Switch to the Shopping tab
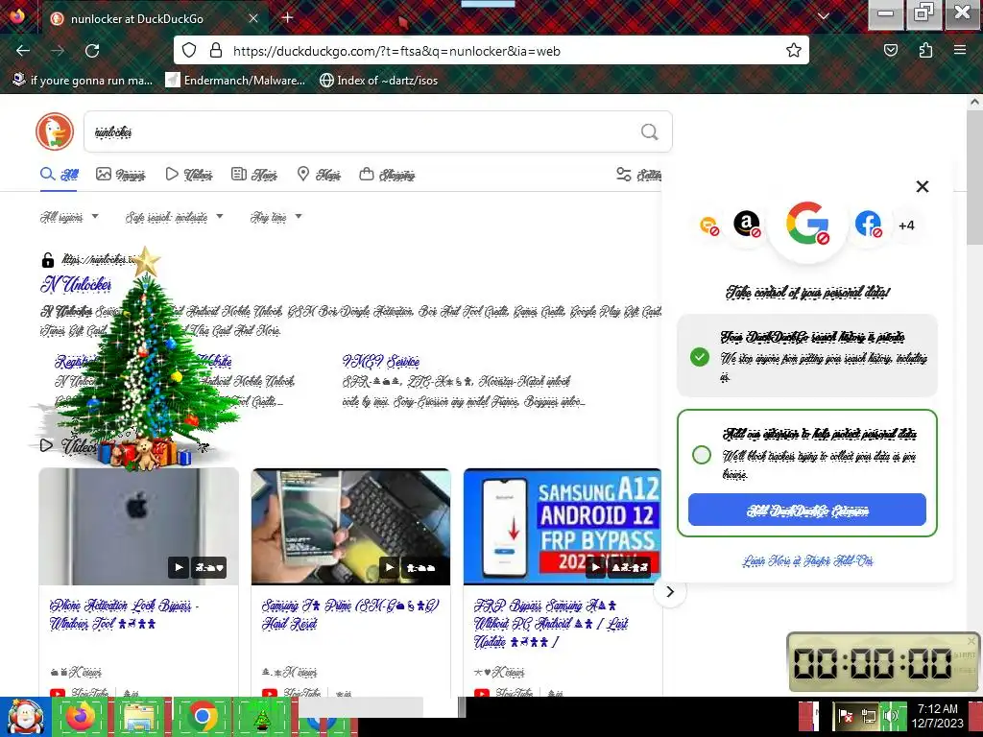 pyautogui.click(x=387, y=175)
